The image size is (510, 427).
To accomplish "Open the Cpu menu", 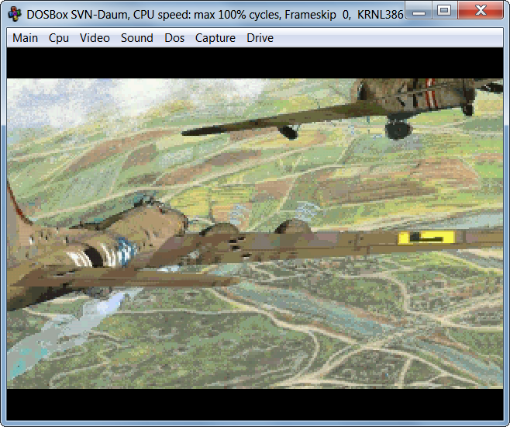I will pyautogui.click(x=59, y=37).
